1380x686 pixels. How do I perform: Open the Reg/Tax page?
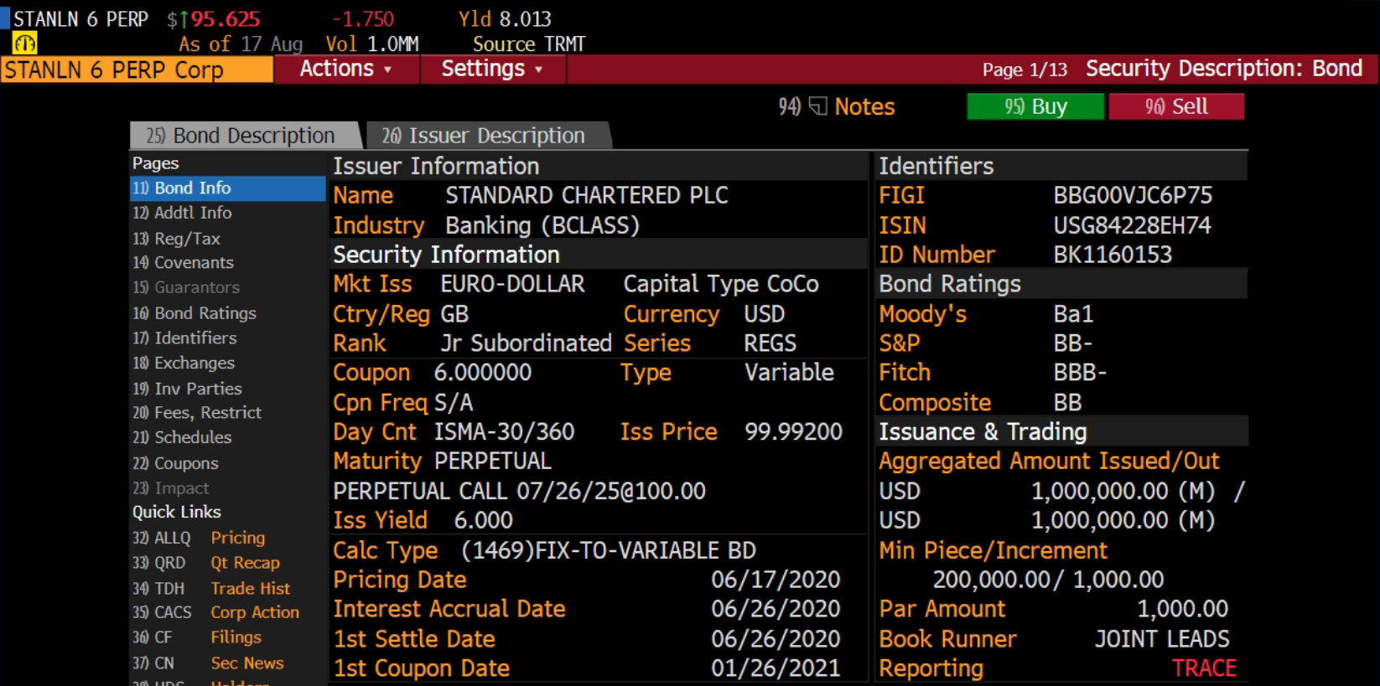176,239
